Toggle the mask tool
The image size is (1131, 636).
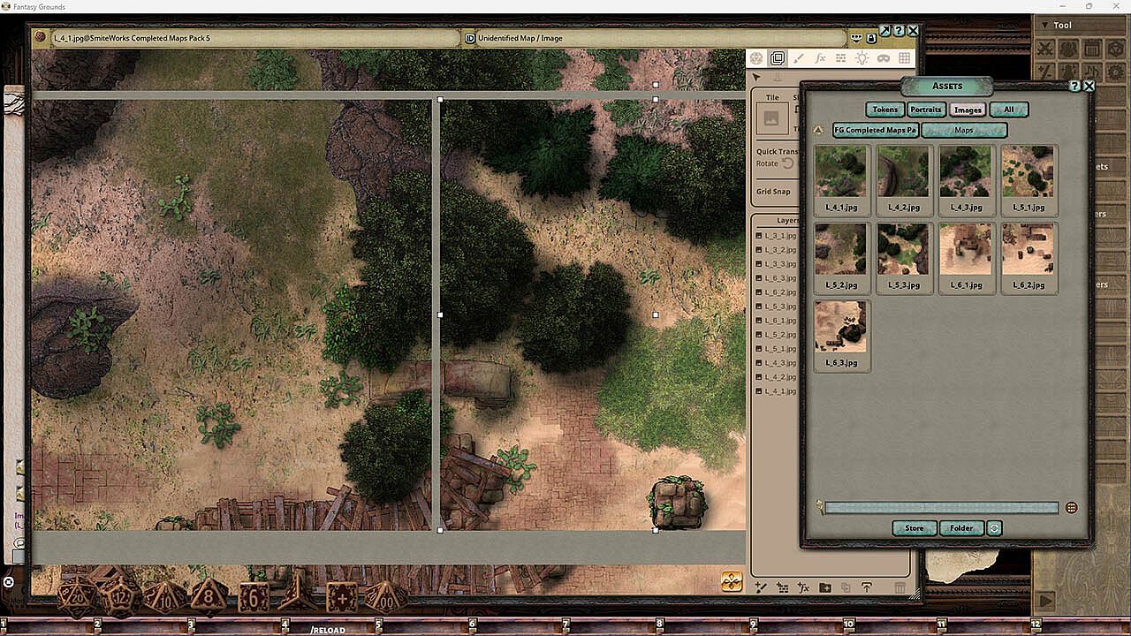click(x=884, y=58)
